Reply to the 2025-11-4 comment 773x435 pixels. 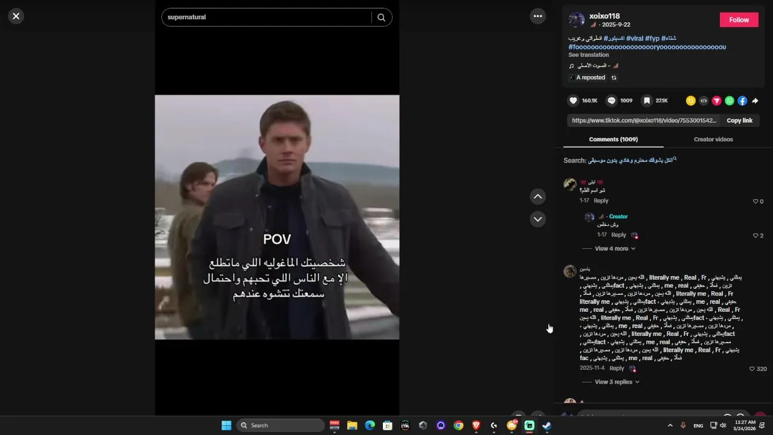(x=617, y=368)
